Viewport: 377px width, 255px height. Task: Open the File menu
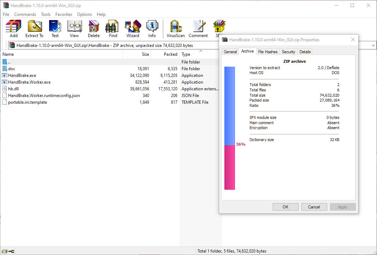6,14
